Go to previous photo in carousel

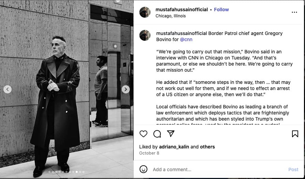(7, 89)
